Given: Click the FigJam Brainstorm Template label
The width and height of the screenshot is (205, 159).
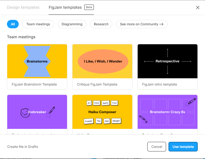Looking at the screenshot, I should click(34, 85).
